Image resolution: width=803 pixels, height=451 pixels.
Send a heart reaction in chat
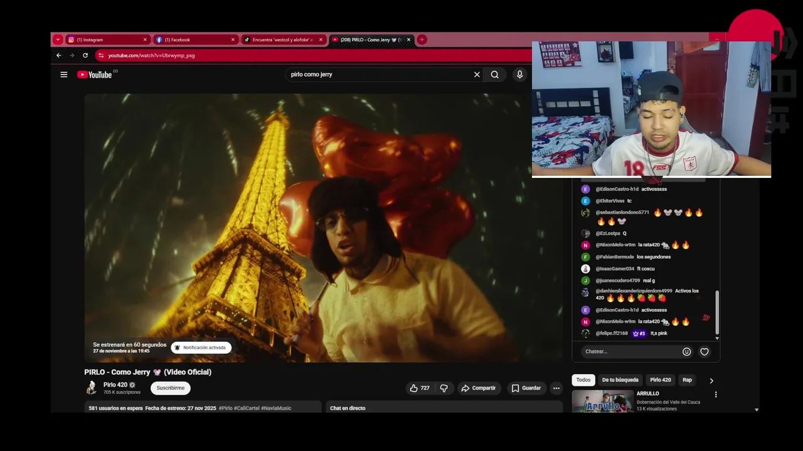[x=705, y=352]
